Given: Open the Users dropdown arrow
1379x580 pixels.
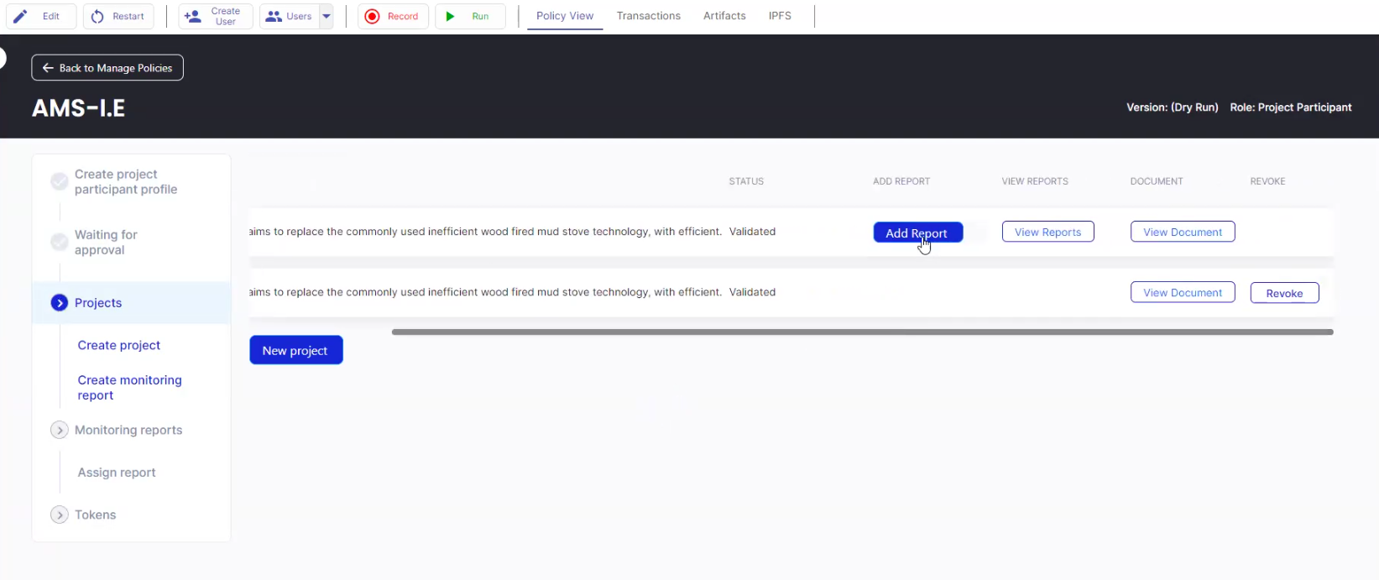Looking at the screenshot, I should [326, 16].
